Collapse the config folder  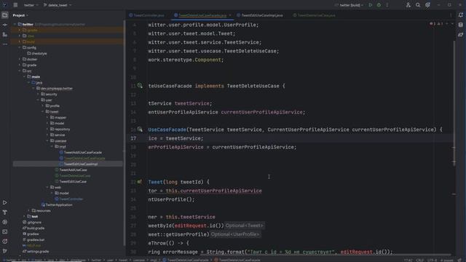tap(20, 47)
